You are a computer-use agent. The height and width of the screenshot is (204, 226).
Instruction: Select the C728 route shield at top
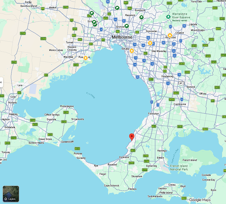(169, 3)
